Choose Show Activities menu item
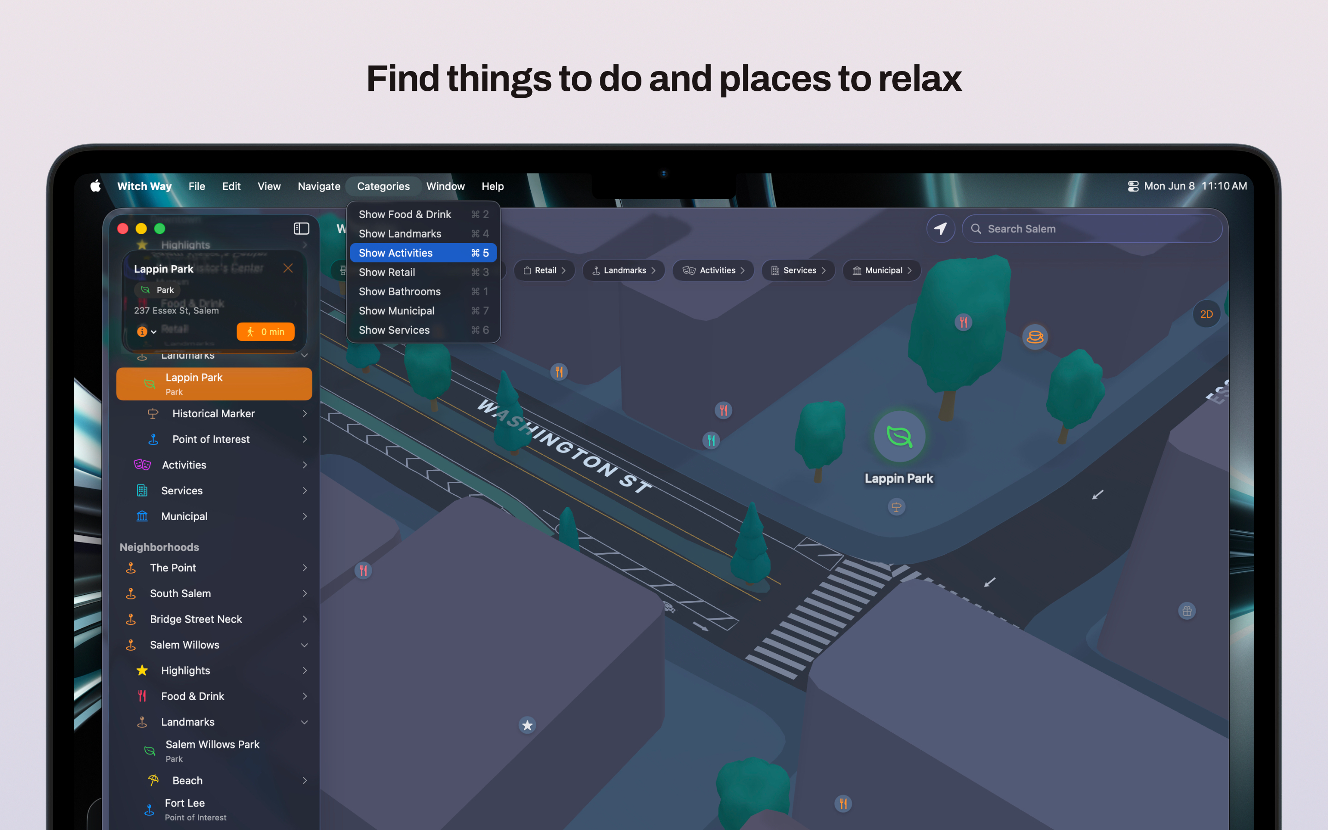Screen dimensions: 1328x830 [423, 253]
